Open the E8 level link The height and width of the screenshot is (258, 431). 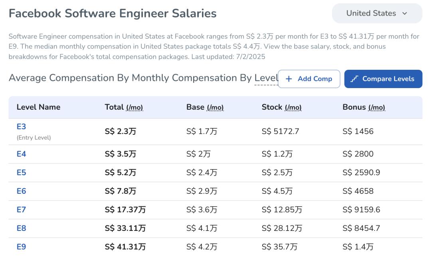pos(21,228)
